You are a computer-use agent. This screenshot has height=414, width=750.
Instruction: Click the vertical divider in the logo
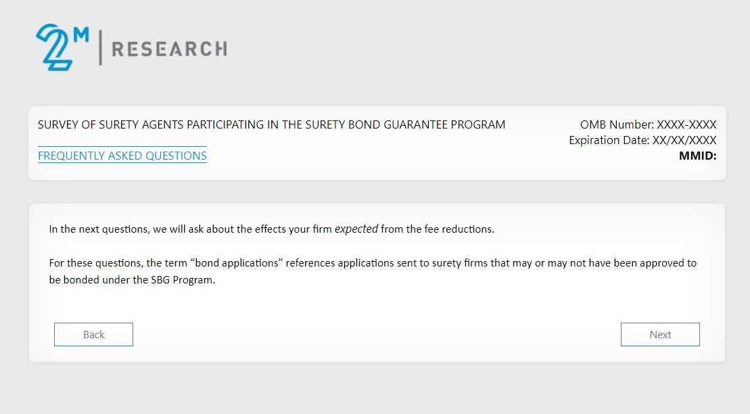click(101, 48)
